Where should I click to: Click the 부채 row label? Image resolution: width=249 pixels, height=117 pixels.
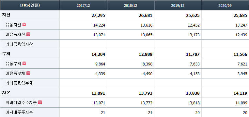[6, 54]
